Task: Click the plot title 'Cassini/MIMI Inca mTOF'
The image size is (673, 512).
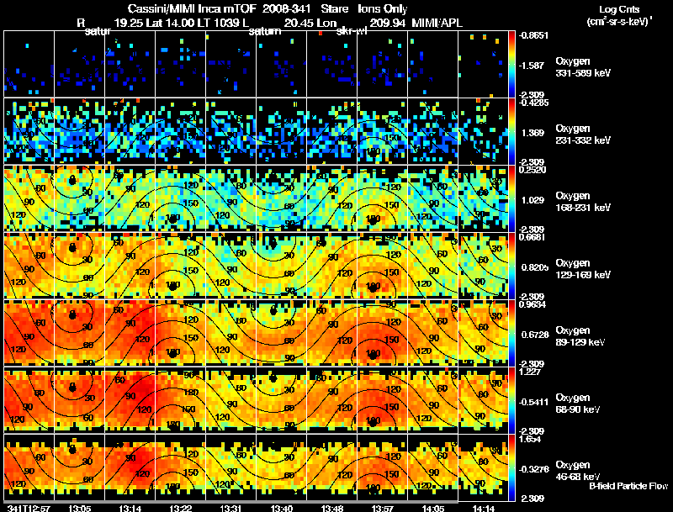Action: [x=192, y=8]
